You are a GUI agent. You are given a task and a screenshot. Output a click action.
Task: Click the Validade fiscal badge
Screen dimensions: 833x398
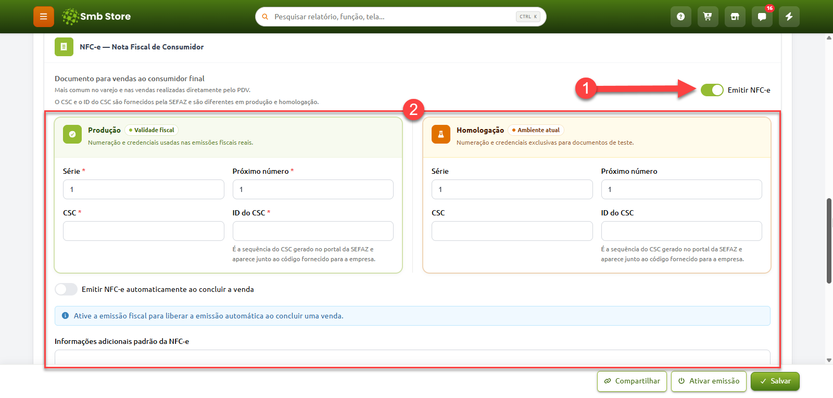point(152,130)
